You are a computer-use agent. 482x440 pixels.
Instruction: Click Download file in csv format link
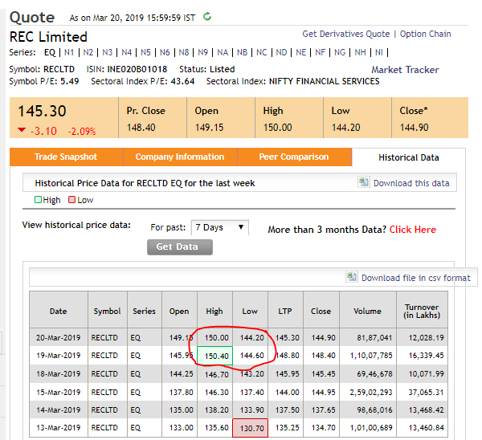(x=415, y=278)
